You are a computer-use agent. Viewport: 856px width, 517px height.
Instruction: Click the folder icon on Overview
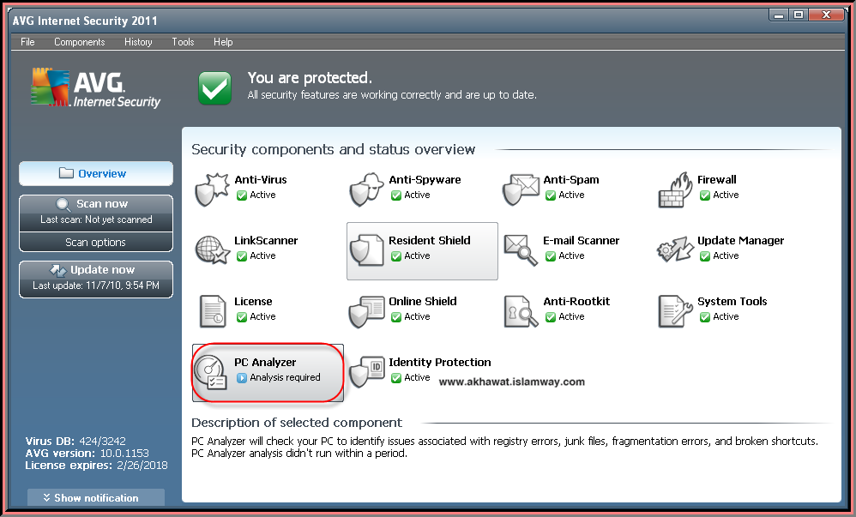coord(66,173)
